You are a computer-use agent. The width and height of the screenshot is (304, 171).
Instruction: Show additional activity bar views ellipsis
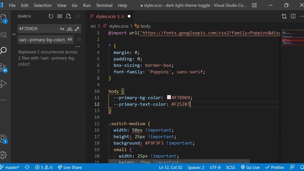coord(3,100)
